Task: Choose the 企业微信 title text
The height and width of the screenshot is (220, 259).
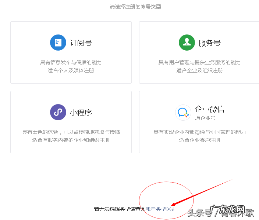Action: point(209,109)
